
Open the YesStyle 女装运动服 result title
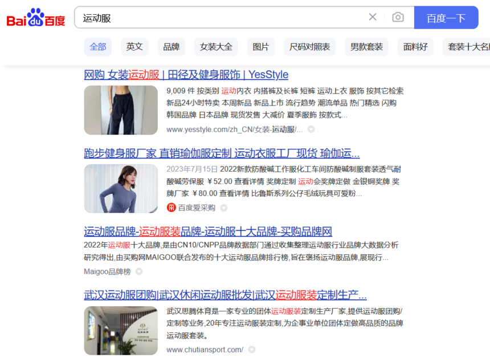pos(186,75)
